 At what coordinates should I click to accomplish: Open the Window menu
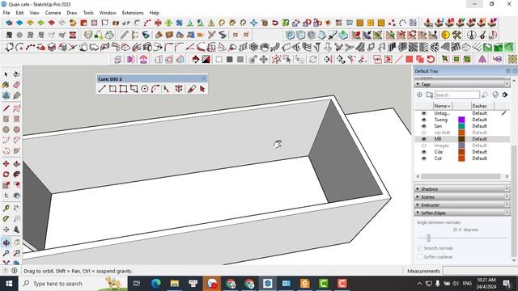(108, 13)
